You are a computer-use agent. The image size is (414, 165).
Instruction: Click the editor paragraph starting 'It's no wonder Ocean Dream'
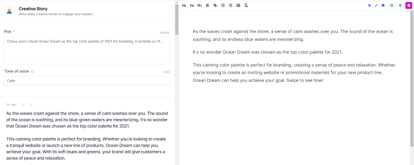(x=268, y=52)
